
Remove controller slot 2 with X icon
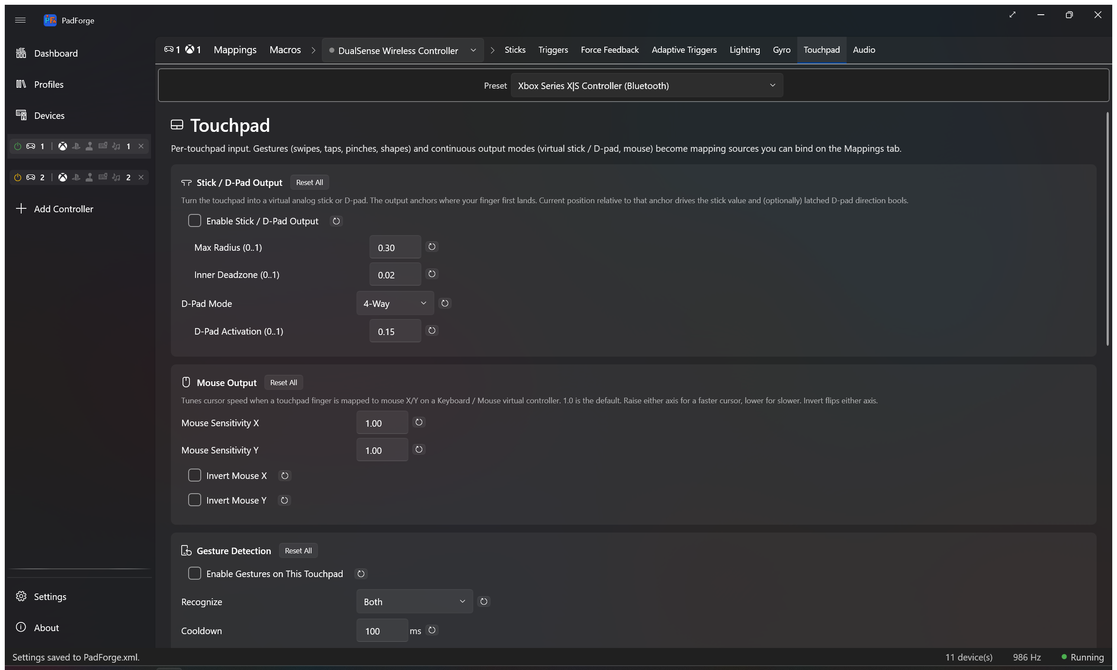click(x=141, y=177)
